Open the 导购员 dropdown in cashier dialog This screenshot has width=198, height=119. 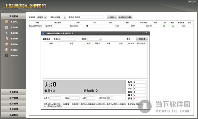100,39
